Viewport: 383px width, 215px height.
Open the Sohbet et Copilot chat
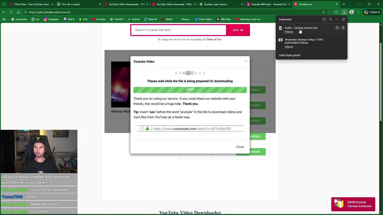click(x=372, y=12)
